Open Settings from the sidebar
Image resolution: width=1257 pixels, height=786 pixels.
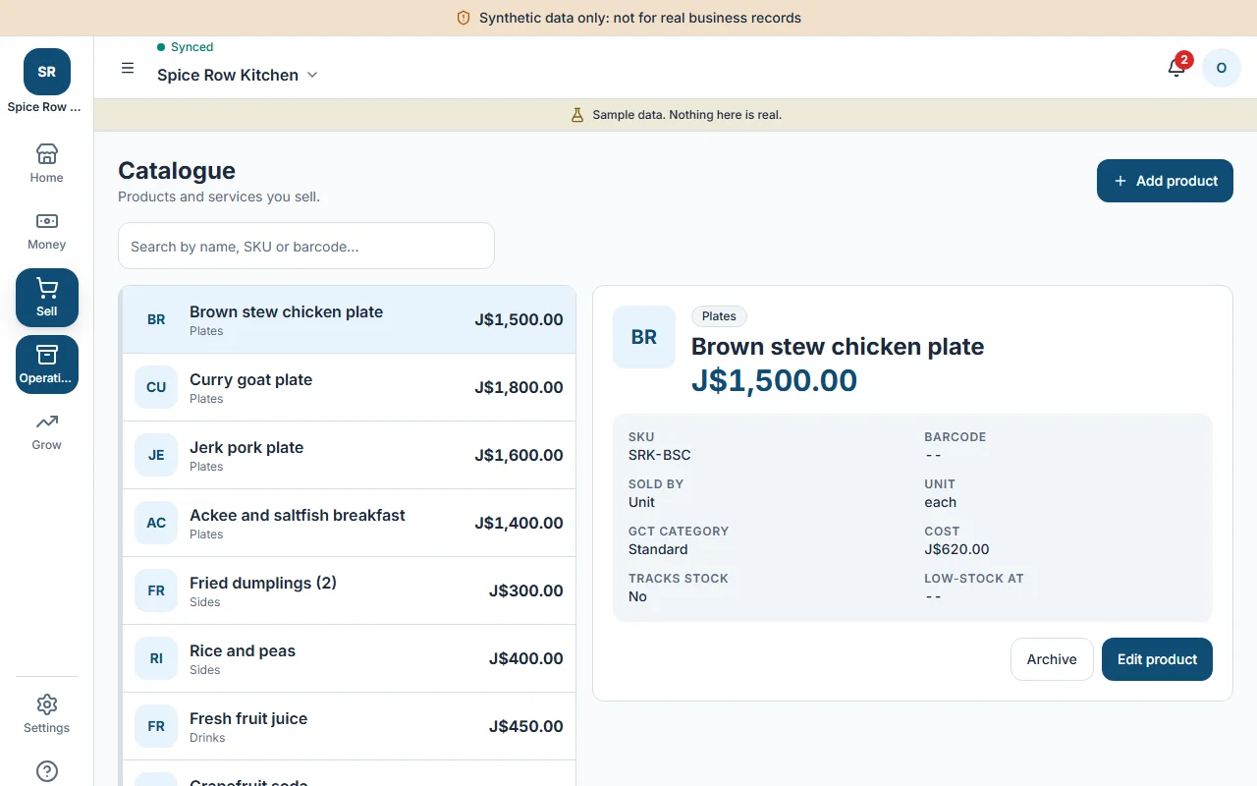click(x=46, y=714)
